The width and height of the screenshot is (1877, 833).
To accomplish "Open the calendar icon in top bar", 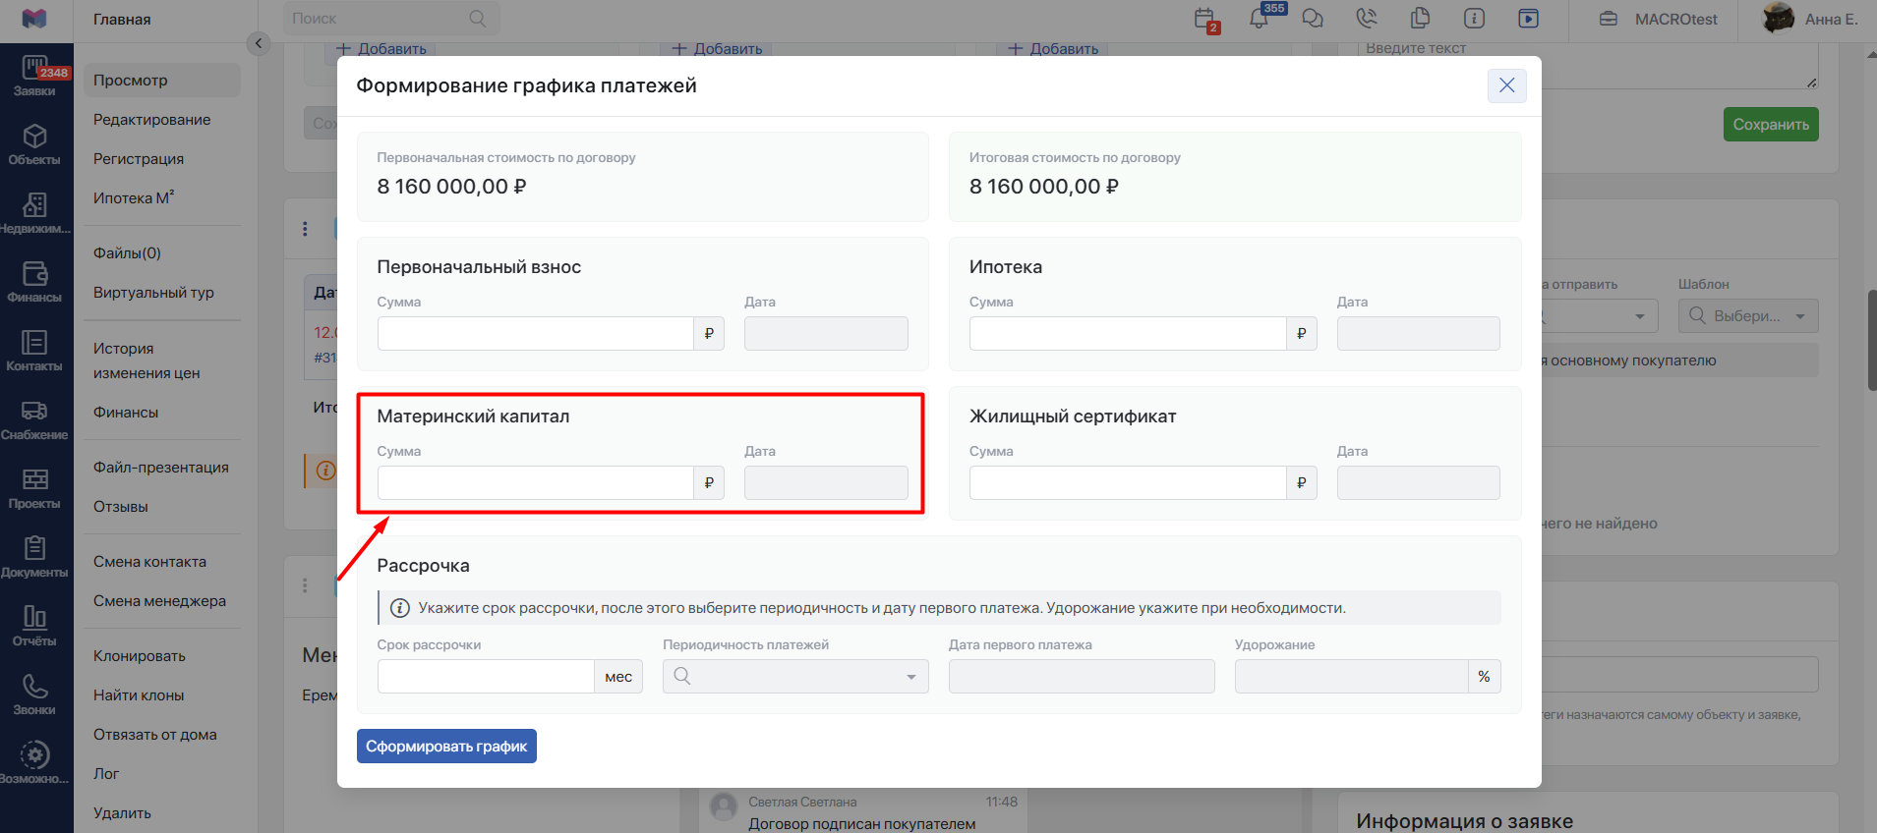I will pos(1205,19).
